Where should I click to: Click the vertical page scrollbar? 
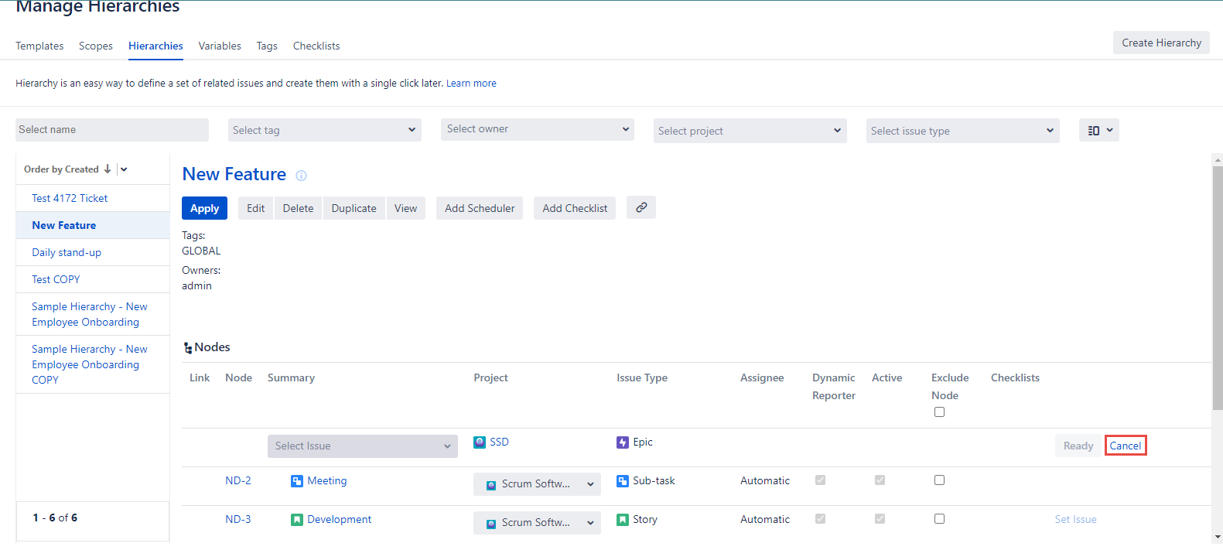point(1218,286)
